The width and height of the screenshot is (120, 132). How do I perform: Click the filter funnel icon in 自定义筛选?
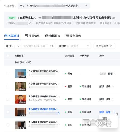(x=111, y=46)
